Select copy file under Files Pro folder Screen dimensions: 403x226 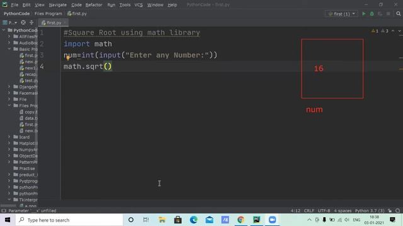tap(28, 112)
